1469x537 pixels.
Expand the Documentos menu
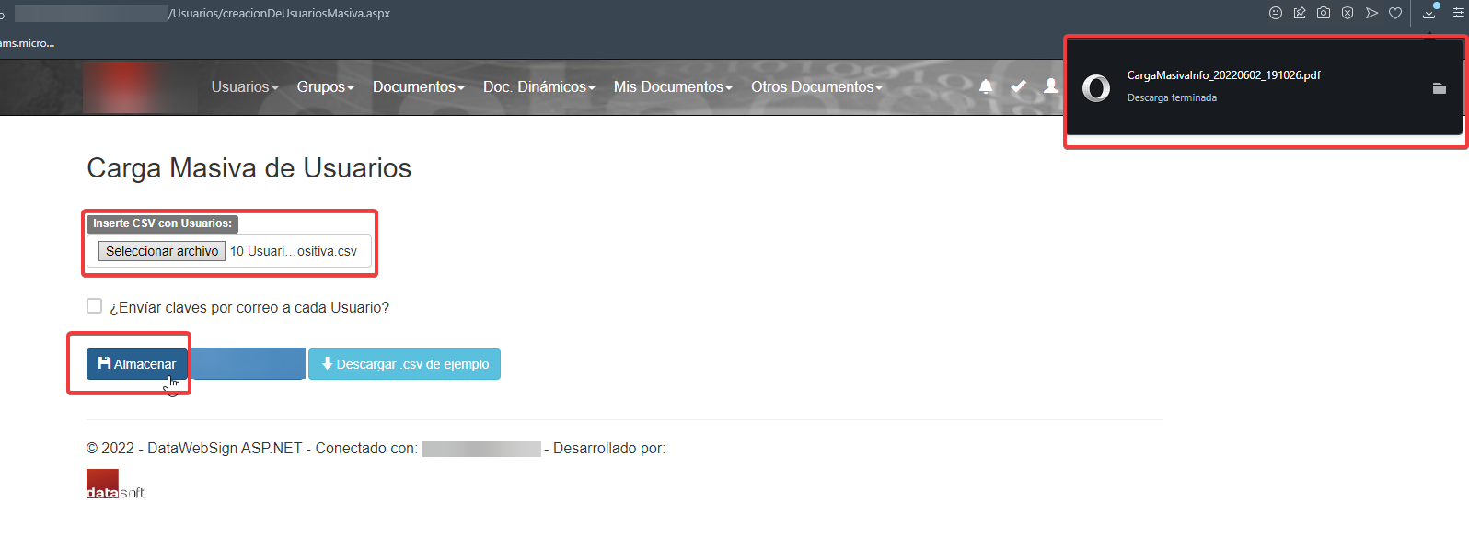click(x=419, y=86)
